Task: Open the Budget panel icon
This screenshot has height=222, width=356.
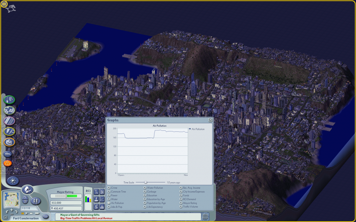Action: [x=96, y=207]
